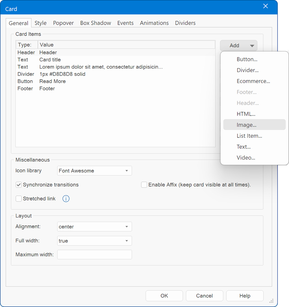Open the Icon library dropdown
Image resolution: width=289 pixels, height=307 pixels.
pyautogui.click(x=95, y=171)
